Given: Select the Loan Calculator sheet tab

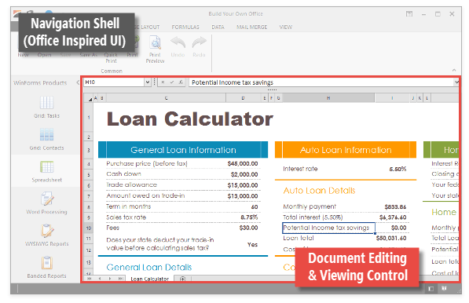Looking at the screenshot, I should (150, 279).
